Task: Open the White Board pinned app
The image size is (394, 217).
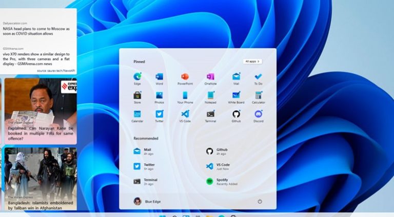Action: [236, 97]
